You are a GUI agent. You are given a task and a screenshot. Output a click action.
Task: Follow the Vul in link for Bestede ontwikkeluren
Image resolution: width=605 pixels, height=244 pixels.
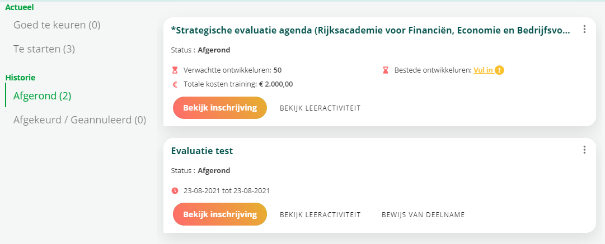pos(483,70)
